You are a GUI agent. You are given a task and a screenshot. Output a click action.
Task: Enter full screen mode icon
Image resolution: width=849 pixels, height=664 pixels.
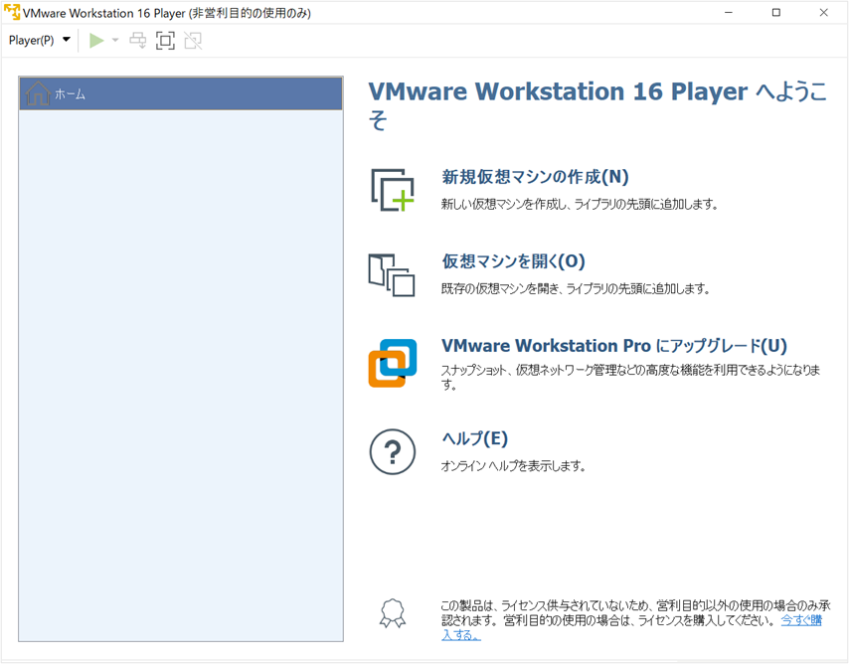165,41
